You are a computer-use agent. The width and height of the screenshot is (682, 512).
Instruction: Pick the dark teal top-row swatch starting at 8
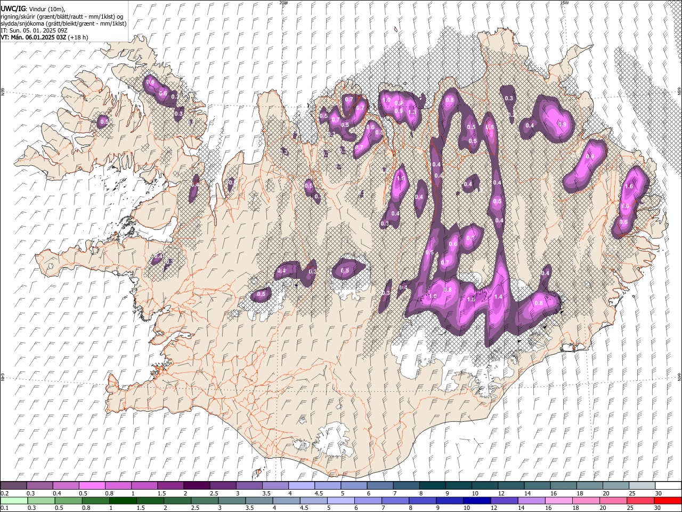point(432,485)
